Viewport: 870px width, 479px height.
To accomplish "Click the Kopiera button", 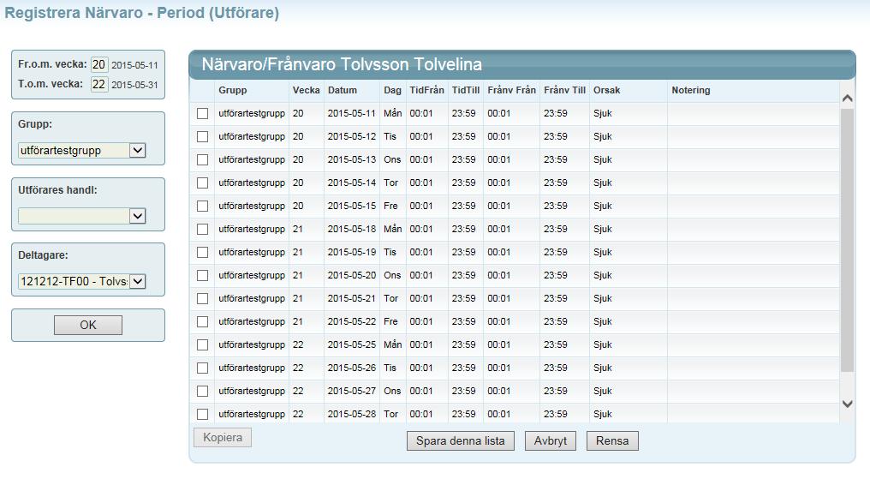I will (223, 437).
